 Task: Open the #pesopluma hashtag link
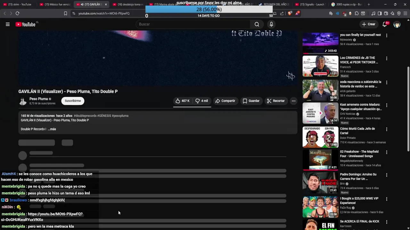click(x=120, y=116)
